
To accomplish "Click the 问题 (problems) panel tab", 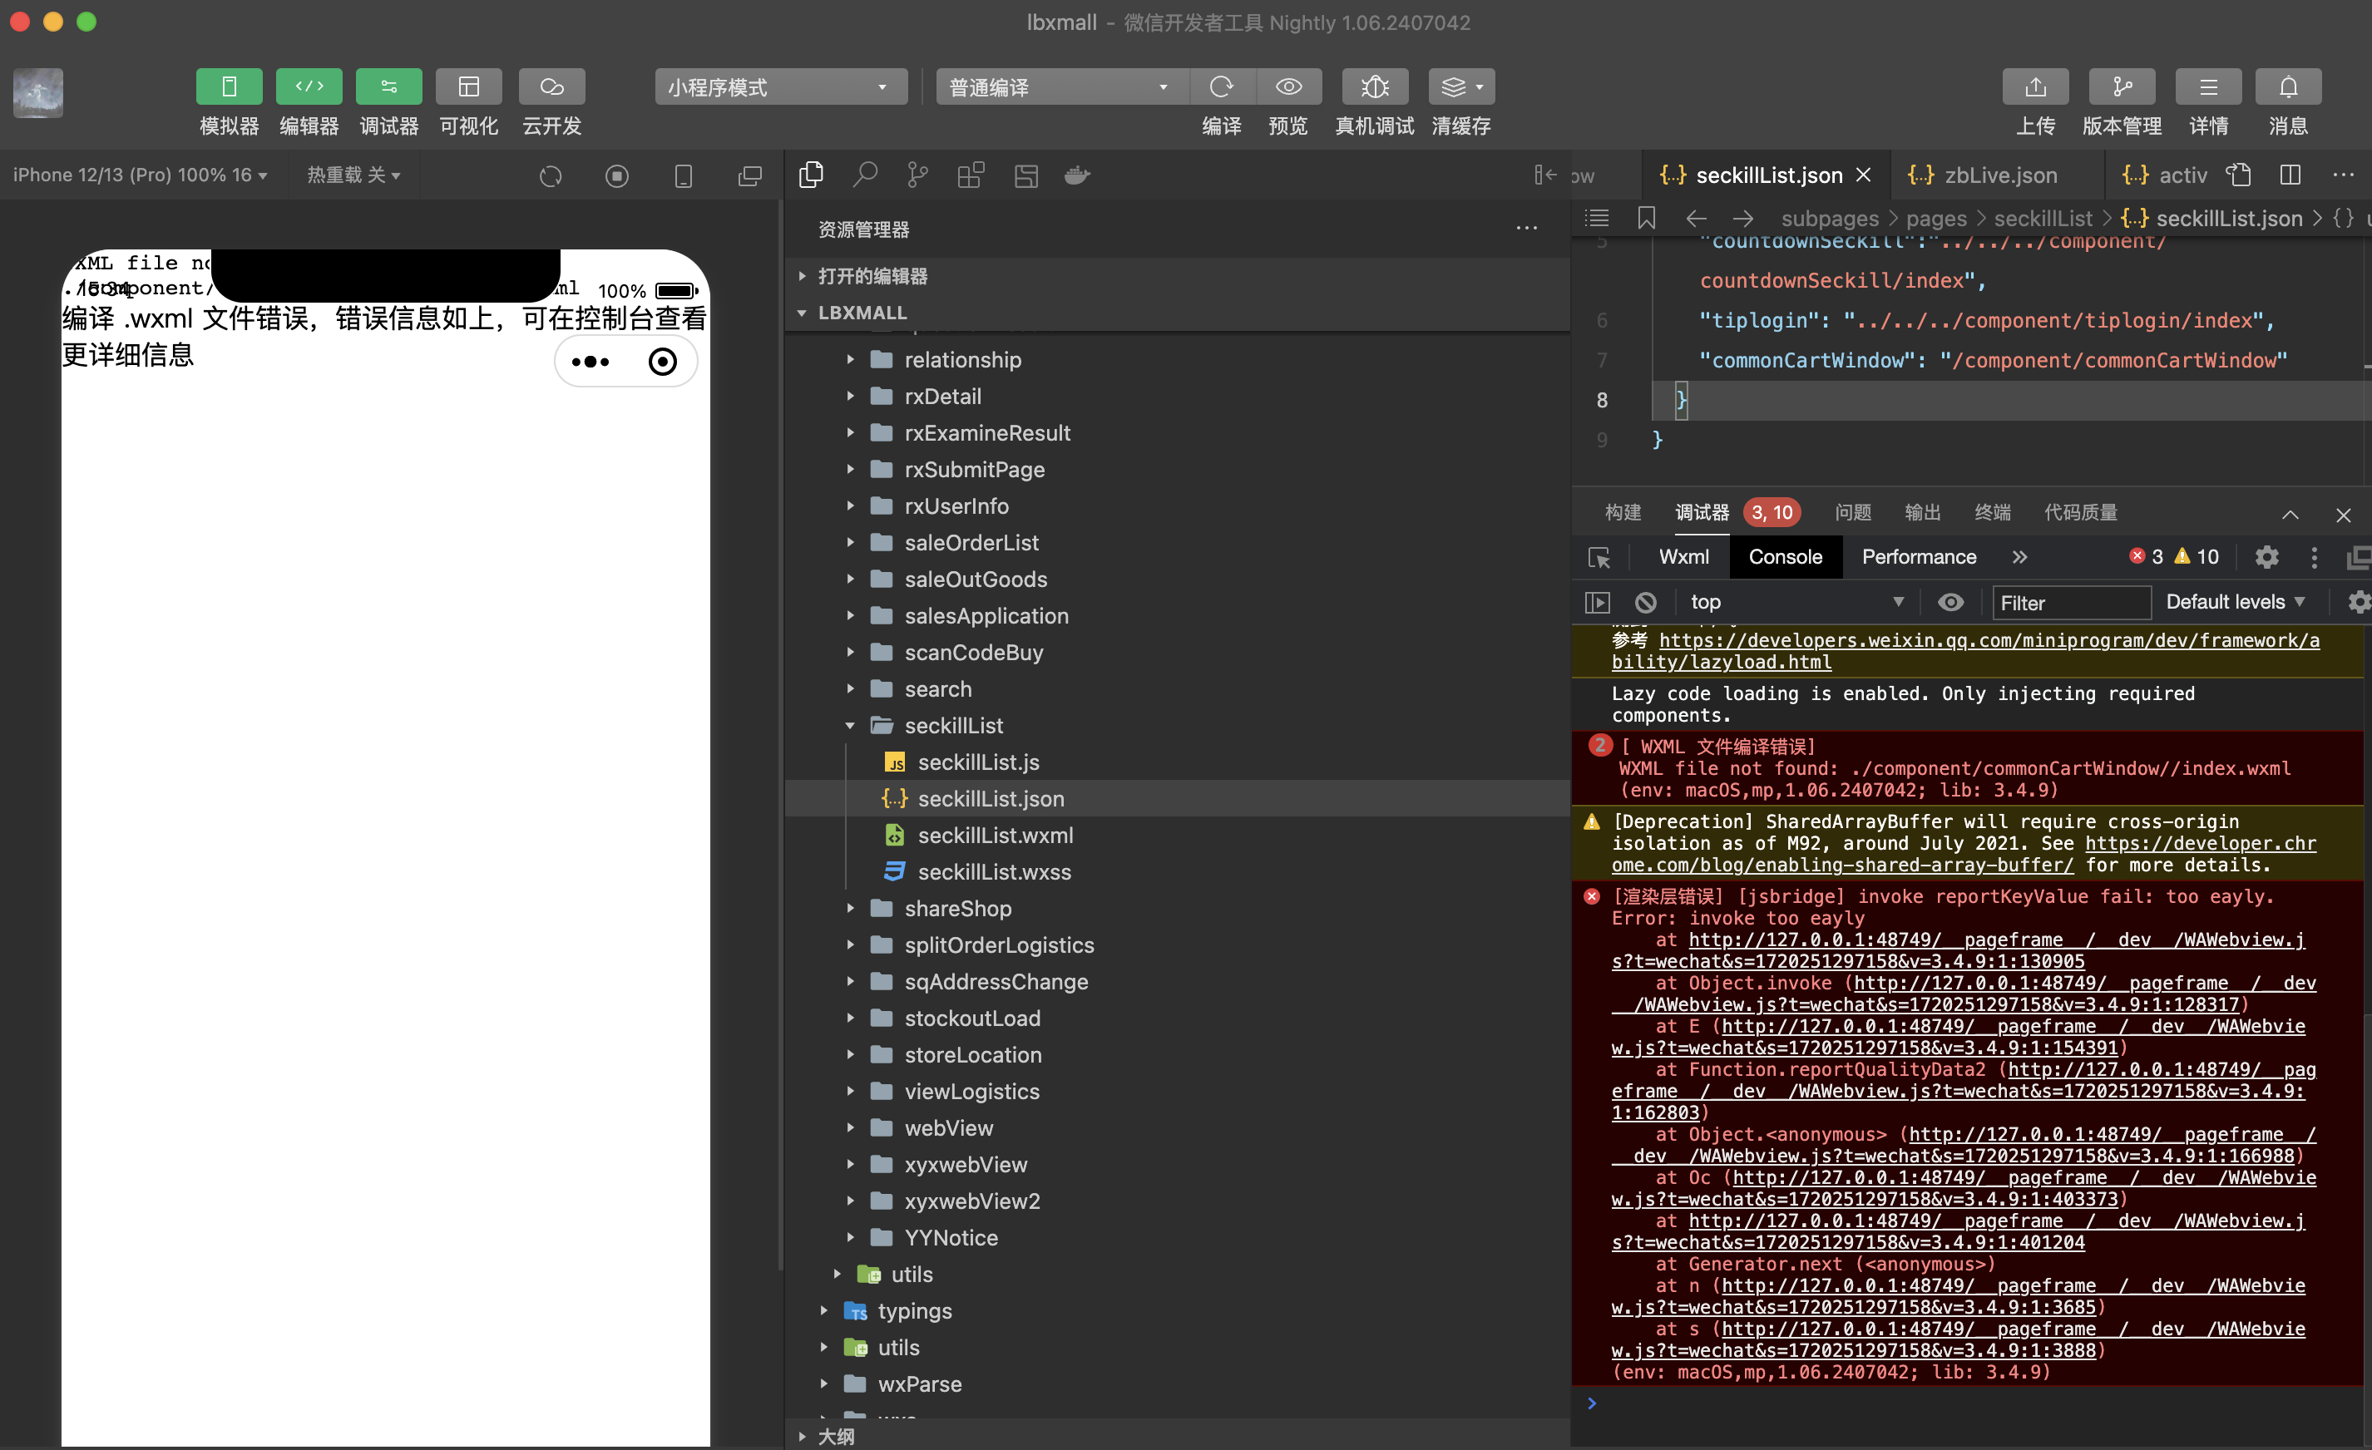I will (1852, 513).
